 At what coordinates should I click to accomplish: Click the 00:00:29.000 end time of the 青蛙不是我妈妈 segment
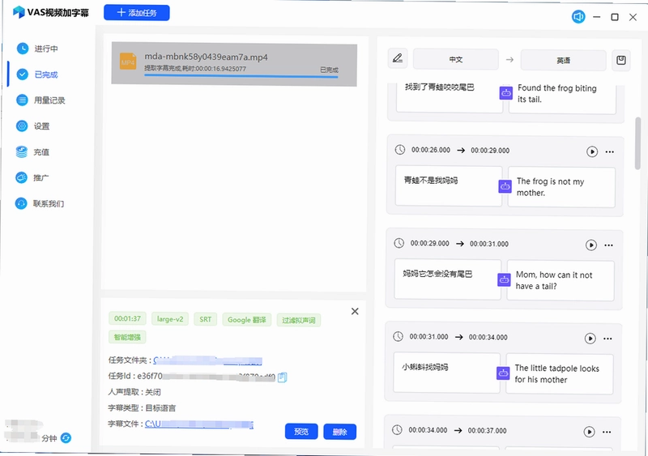click(x=490, y=151)
